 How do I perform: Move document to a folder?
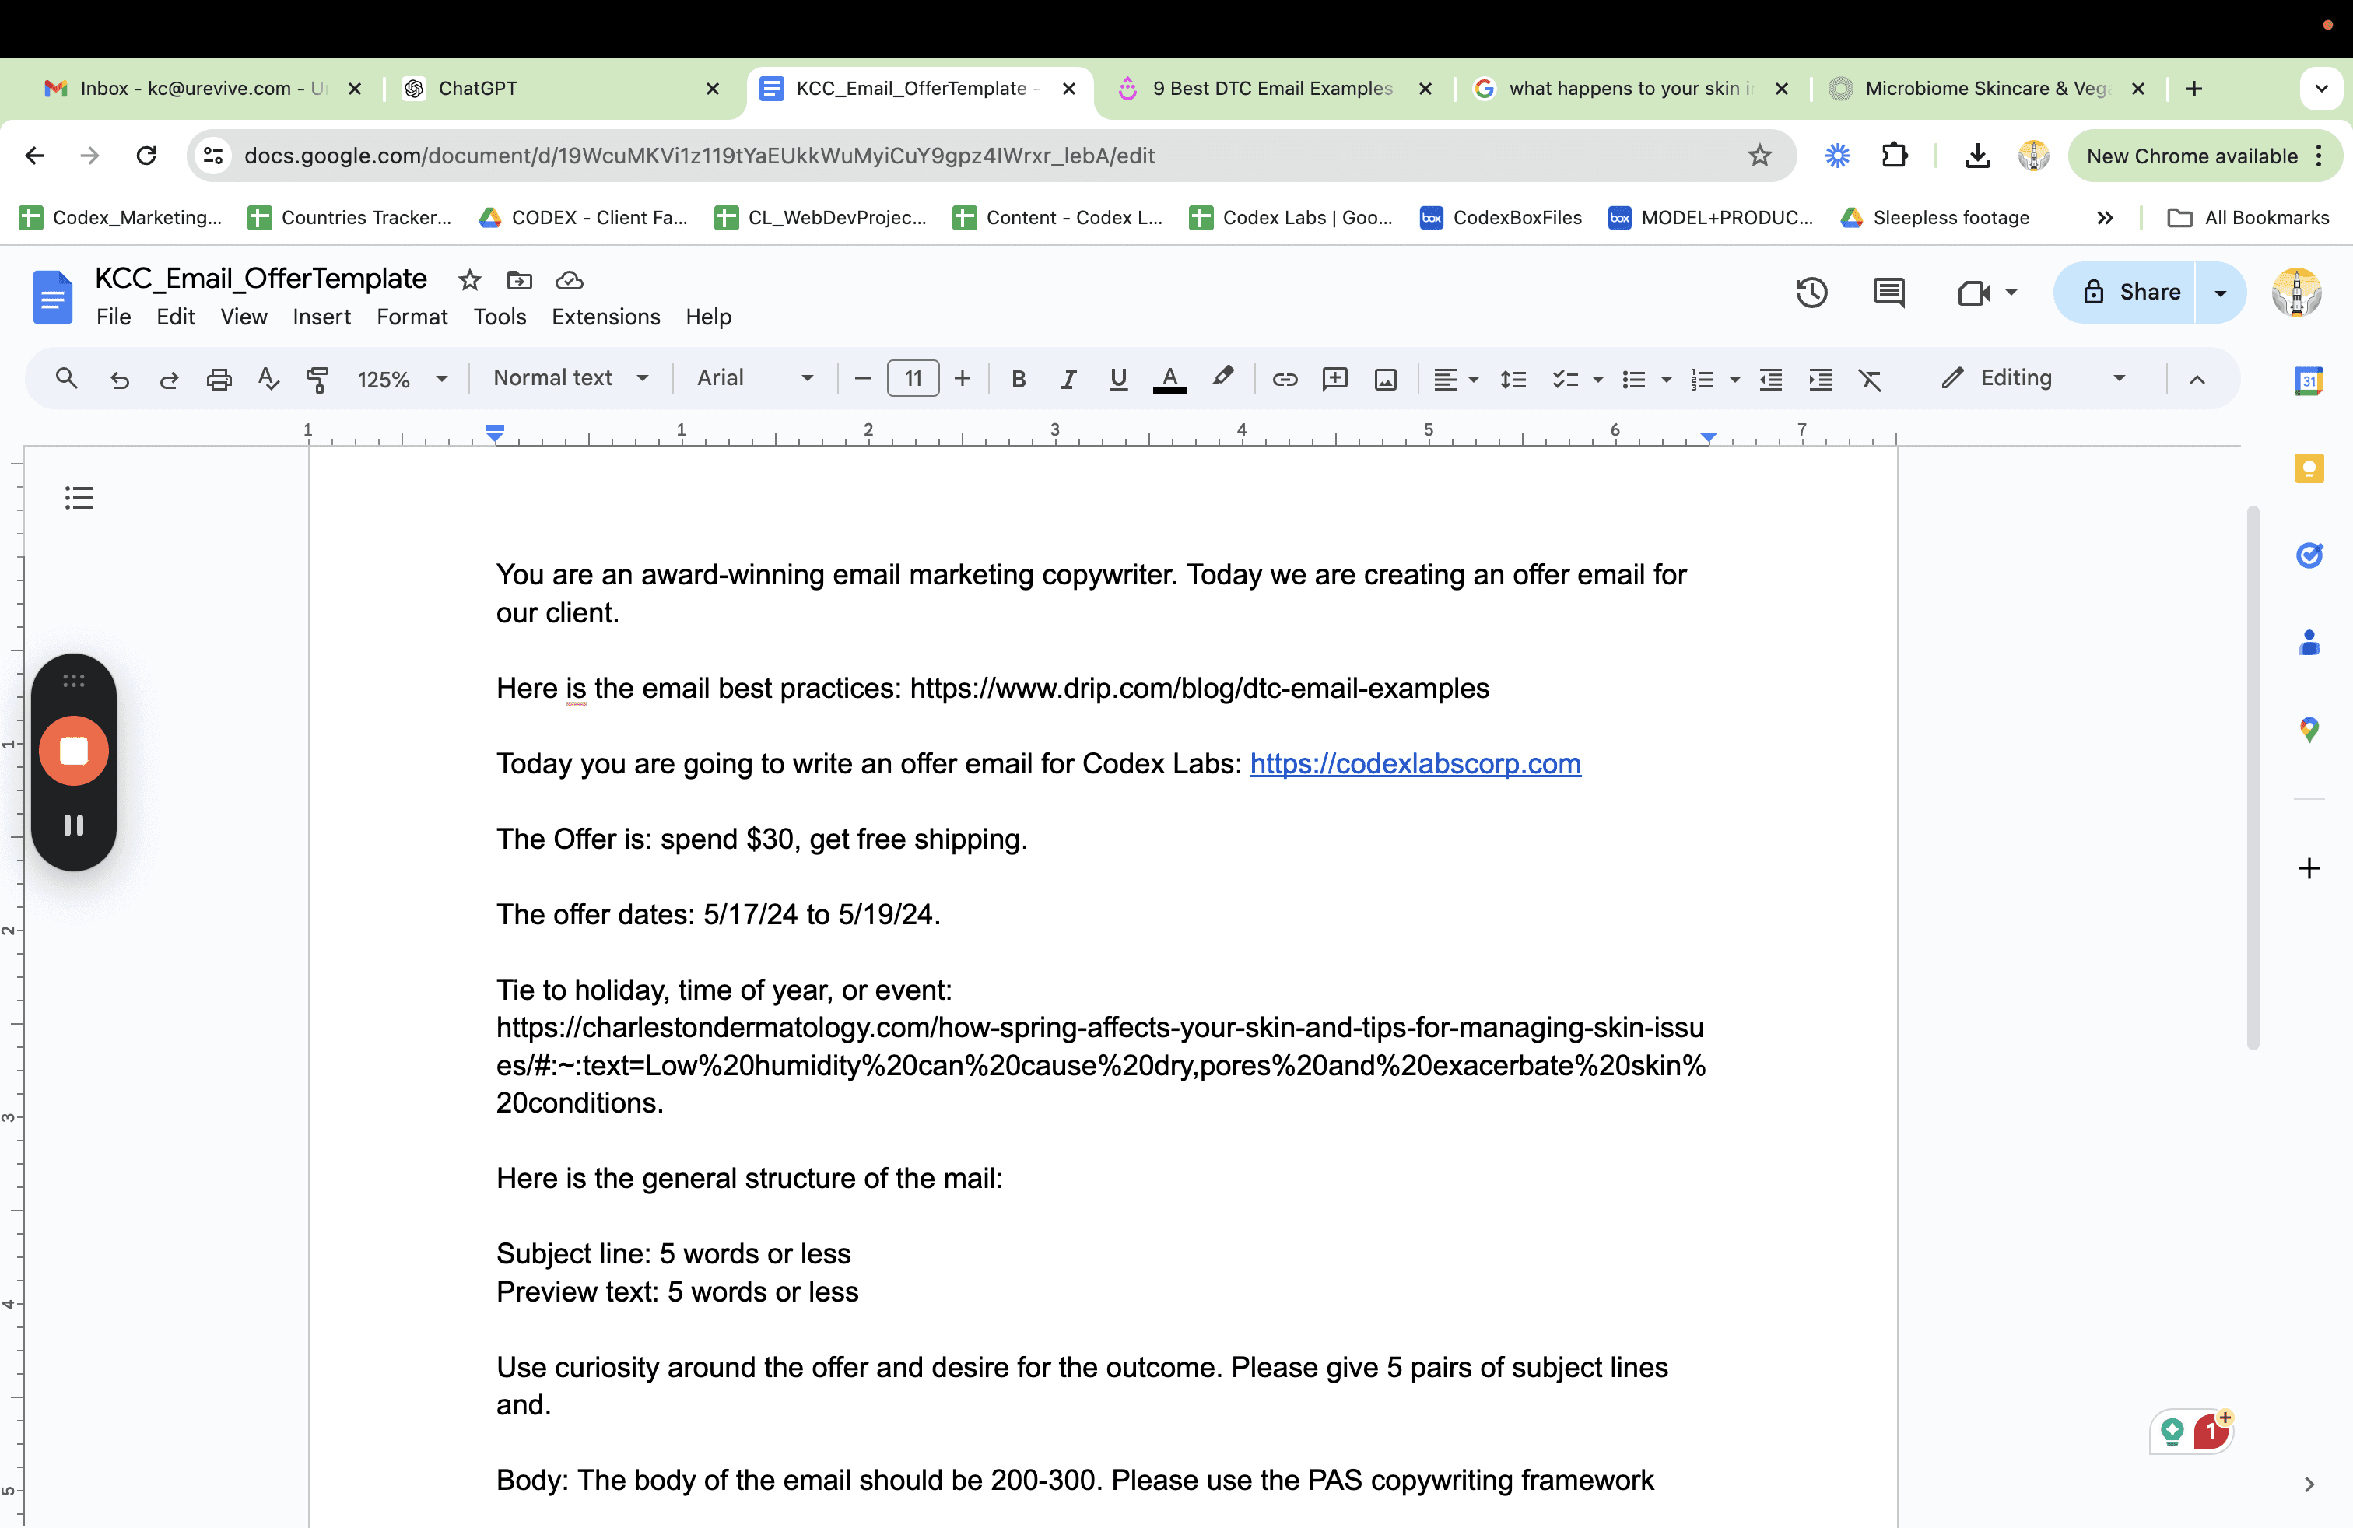click(x=519, y=281)
